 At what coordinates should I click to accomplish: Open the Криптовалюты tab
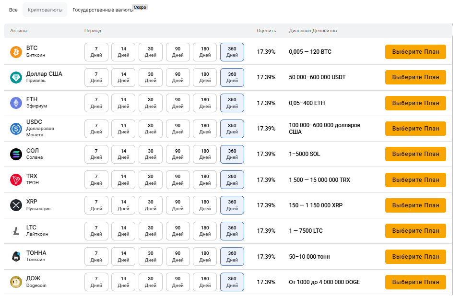coord(45,10)
